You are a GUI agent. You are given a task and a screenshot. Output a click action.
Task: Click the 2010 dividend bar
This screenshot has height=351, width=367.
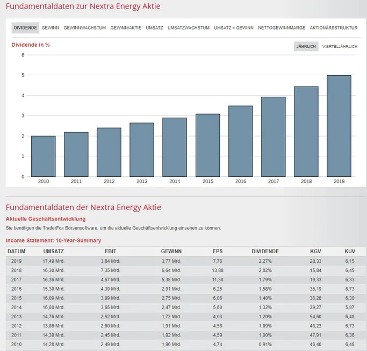[x=44, y=156]
